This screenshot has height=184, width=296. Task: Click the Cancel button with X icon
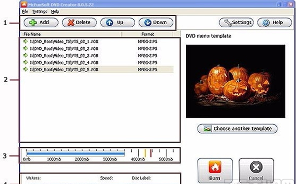[x=256, y=171]
